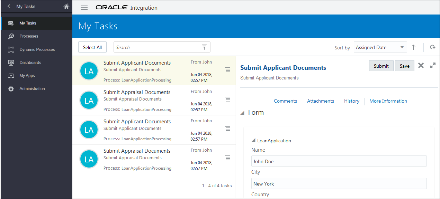Open the History tab
This screenshot has width=440, height=199.
tap(352, 101)
